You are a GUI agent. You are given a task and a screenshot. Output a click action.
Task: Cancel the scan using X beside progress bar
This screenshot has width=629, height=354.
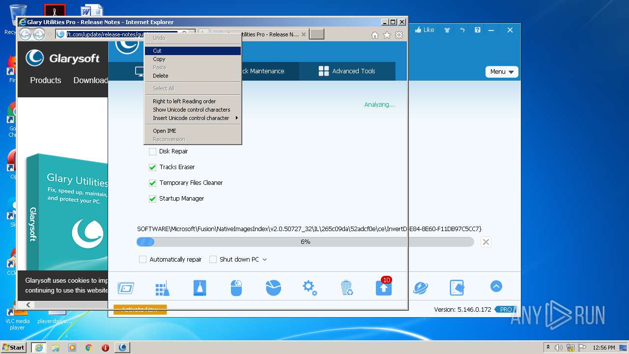click(x=486, y=242)
